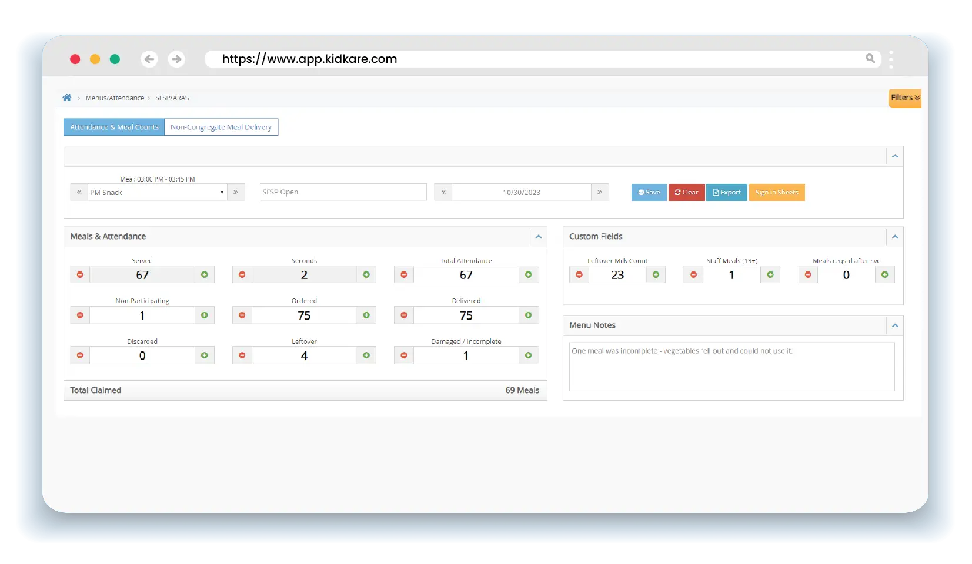Click the '69 Meals' total claimed value
The image size is (972, 564).
coord(522,390)
